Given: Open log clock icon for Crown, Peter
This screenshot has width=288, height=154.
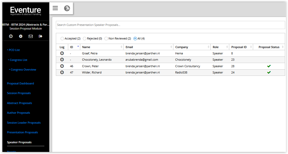Looking at the screenshot, I should click(62, 66).
